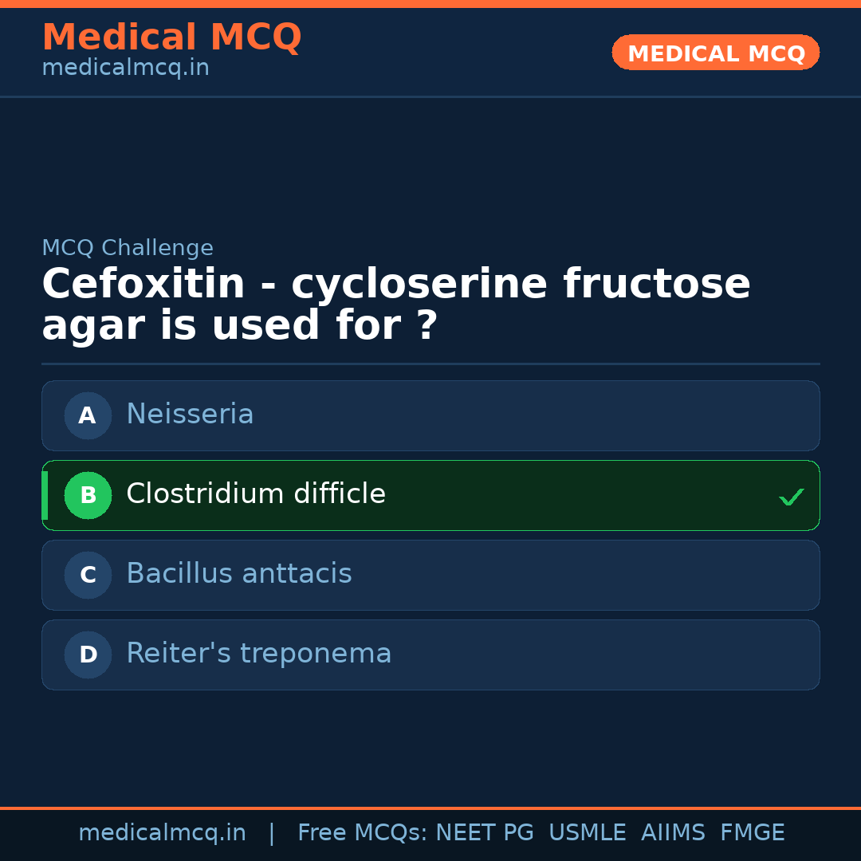Click the FMGE footer text

coord(753,833)
